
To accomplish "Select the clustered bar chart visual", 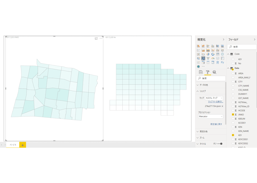I will tap(208, 46).
